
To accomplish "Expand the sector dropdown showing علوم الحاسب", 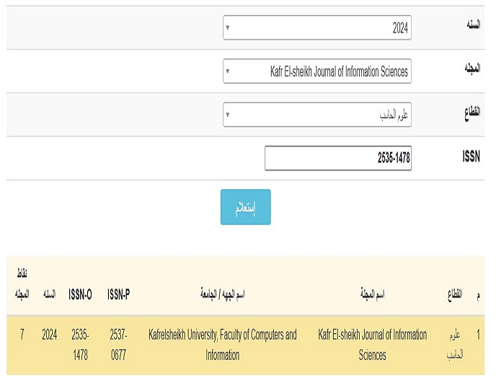I will click(x=317, y=115).
